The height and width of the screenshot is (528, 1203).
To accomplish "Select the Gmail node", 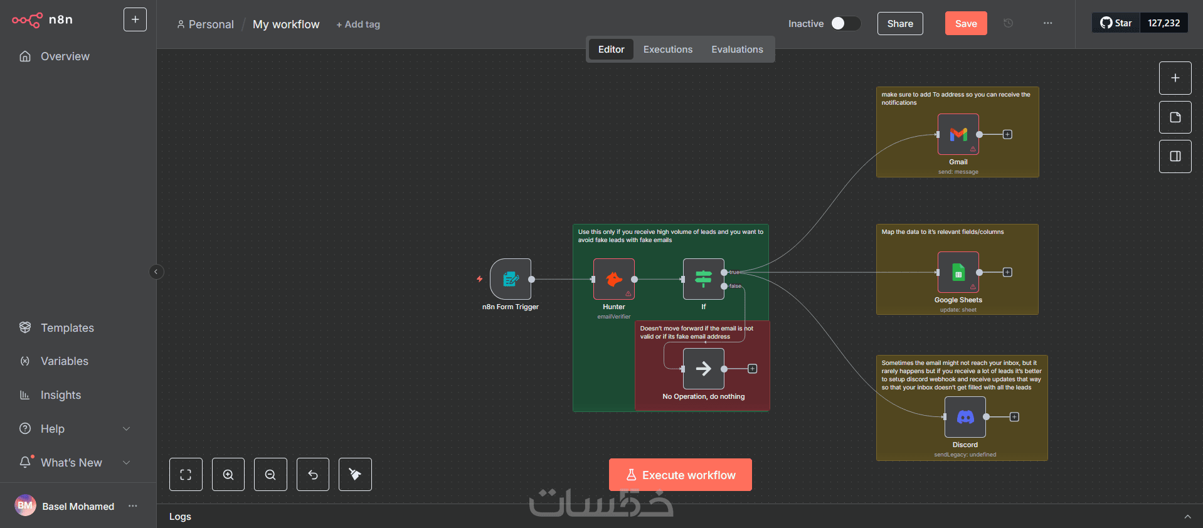I will (x=958, y=134).
